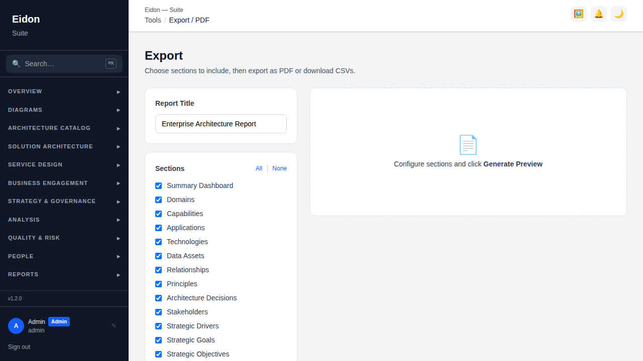Click the 'Sections' heading
The height and width of the screenshot is (361, 643).
[170, 168]
